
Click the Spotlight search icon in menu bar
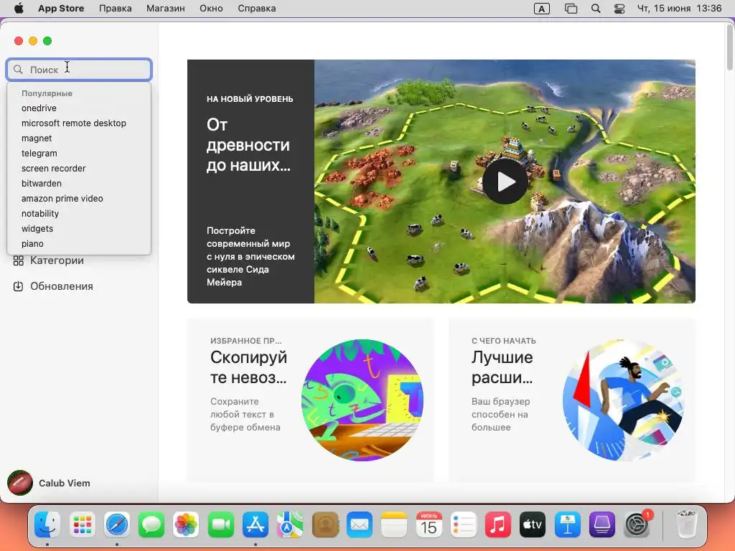(596, 9)
